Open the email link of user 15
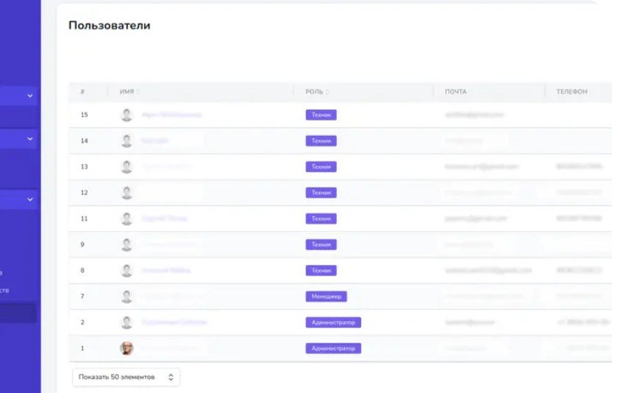640x393 pixels. coord(474,115)
